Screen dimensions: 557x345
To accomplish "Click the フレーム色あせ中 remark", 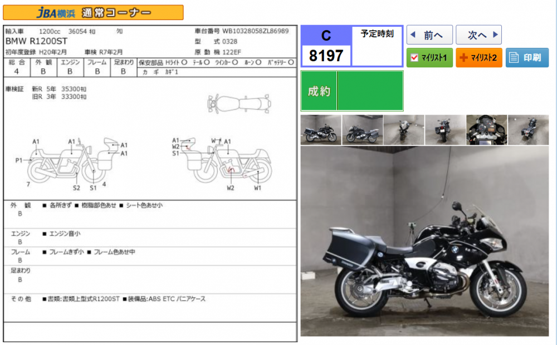I will [x=114, y=252].
